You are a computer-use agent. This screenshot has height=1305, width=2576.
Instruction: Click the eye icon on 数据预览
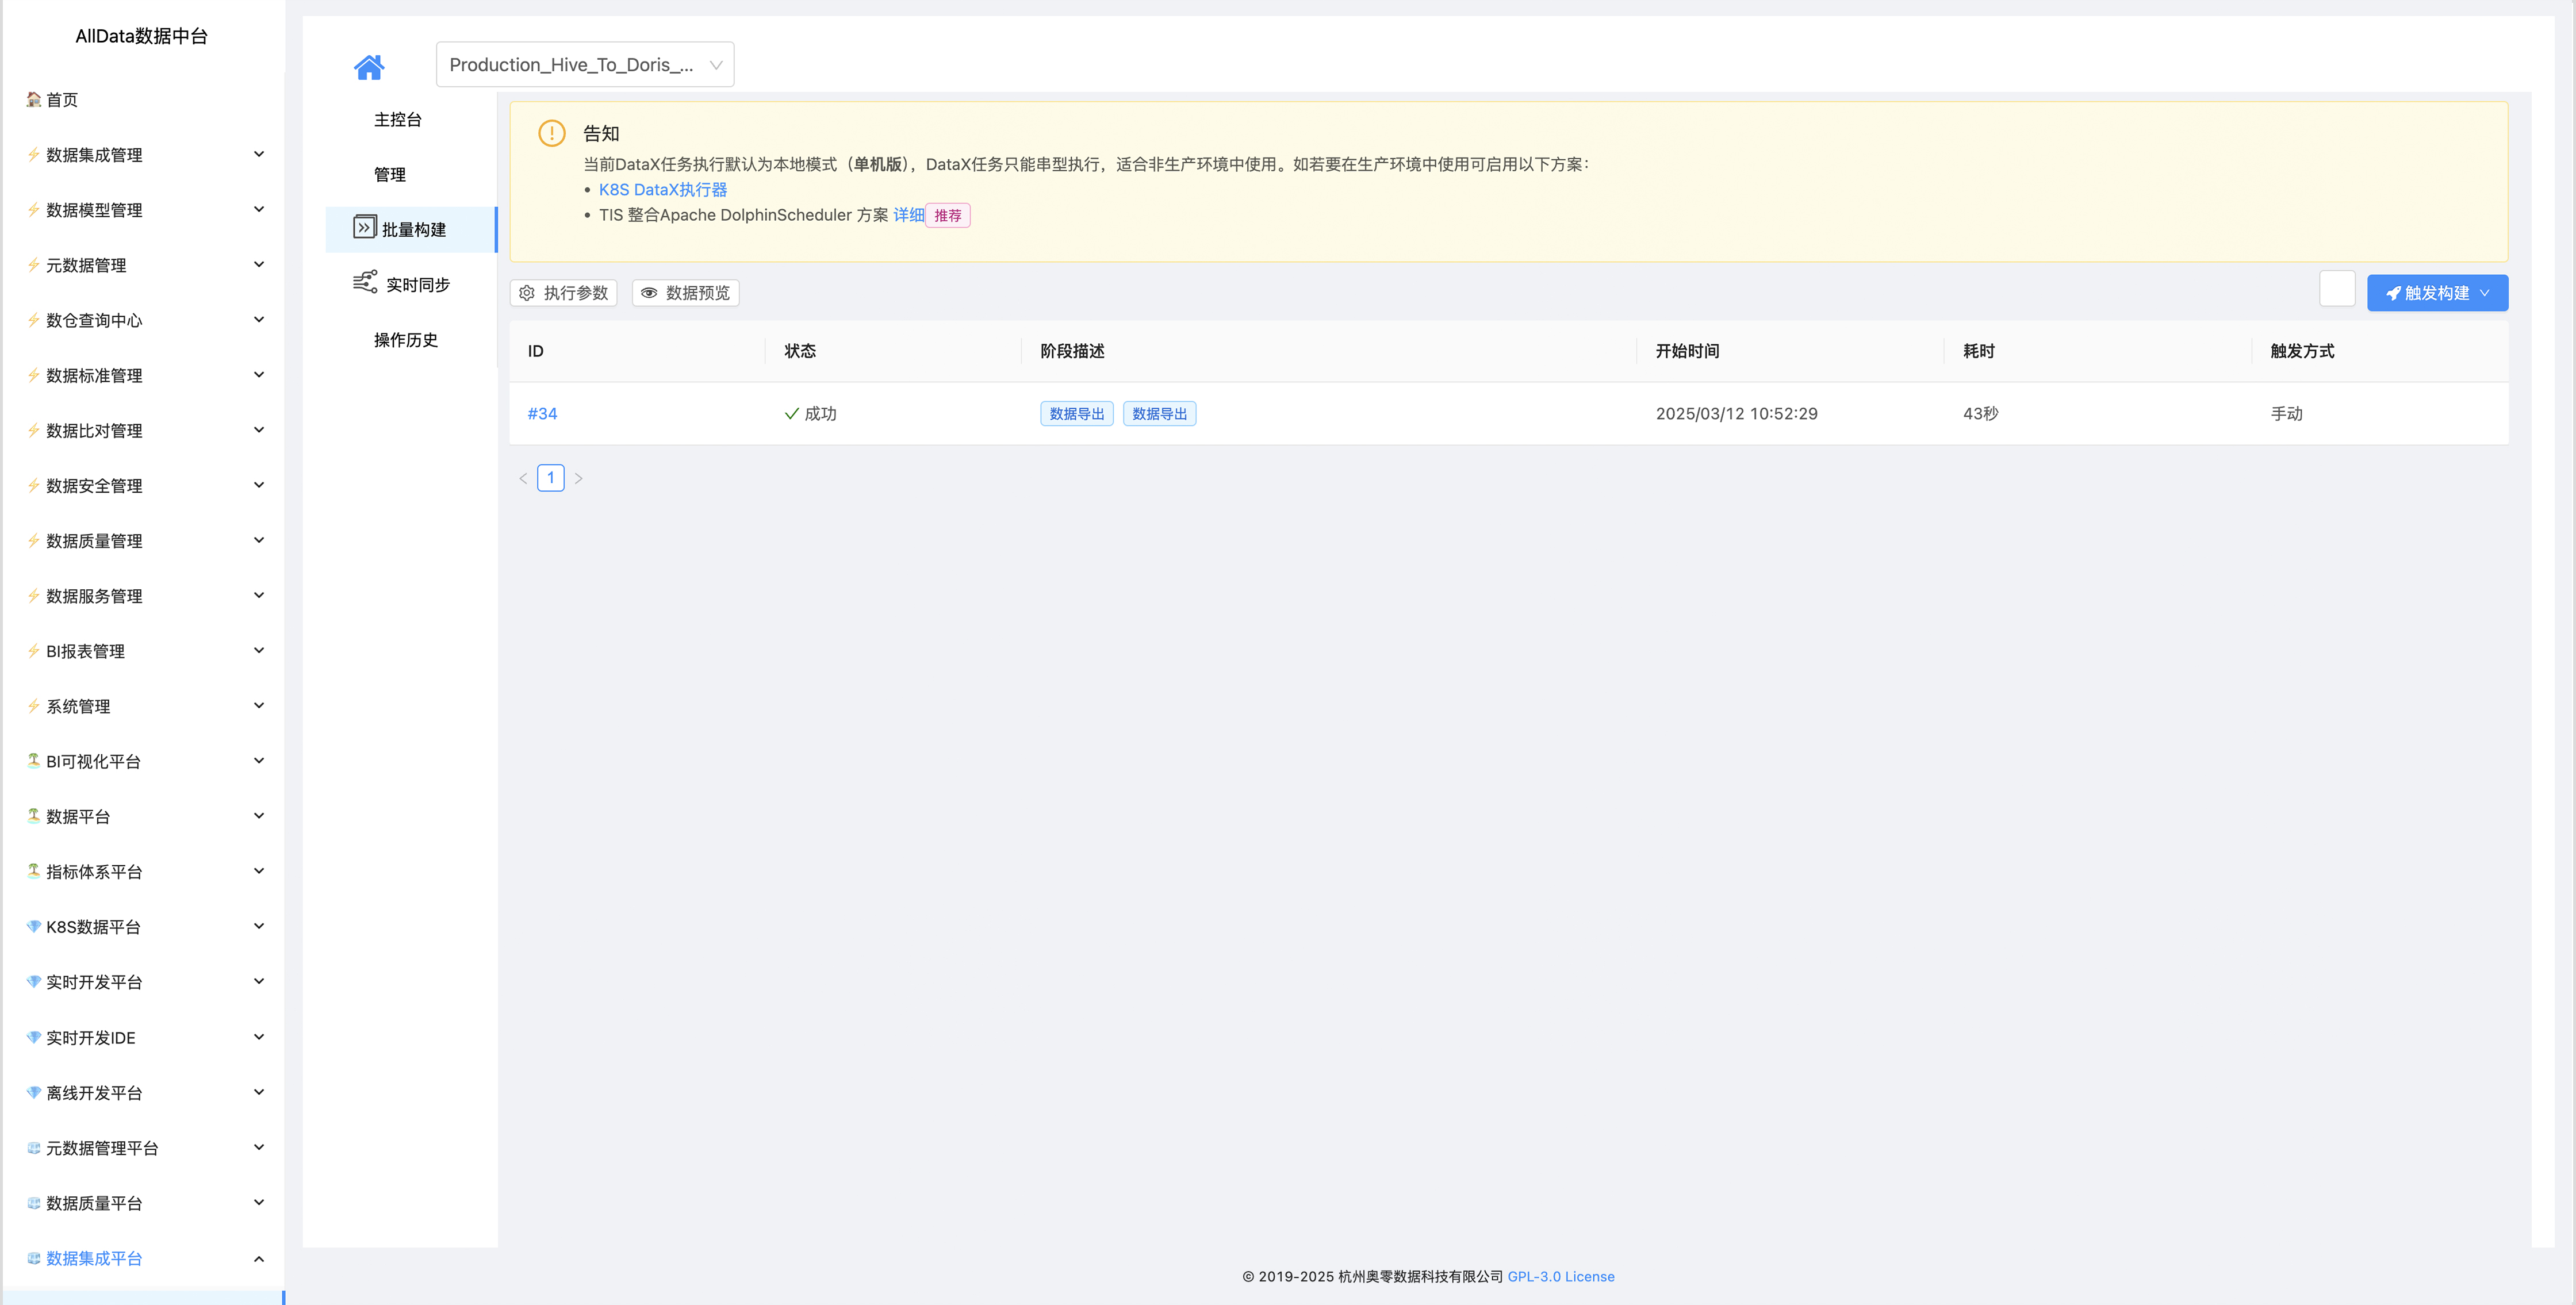click(649, 293)
